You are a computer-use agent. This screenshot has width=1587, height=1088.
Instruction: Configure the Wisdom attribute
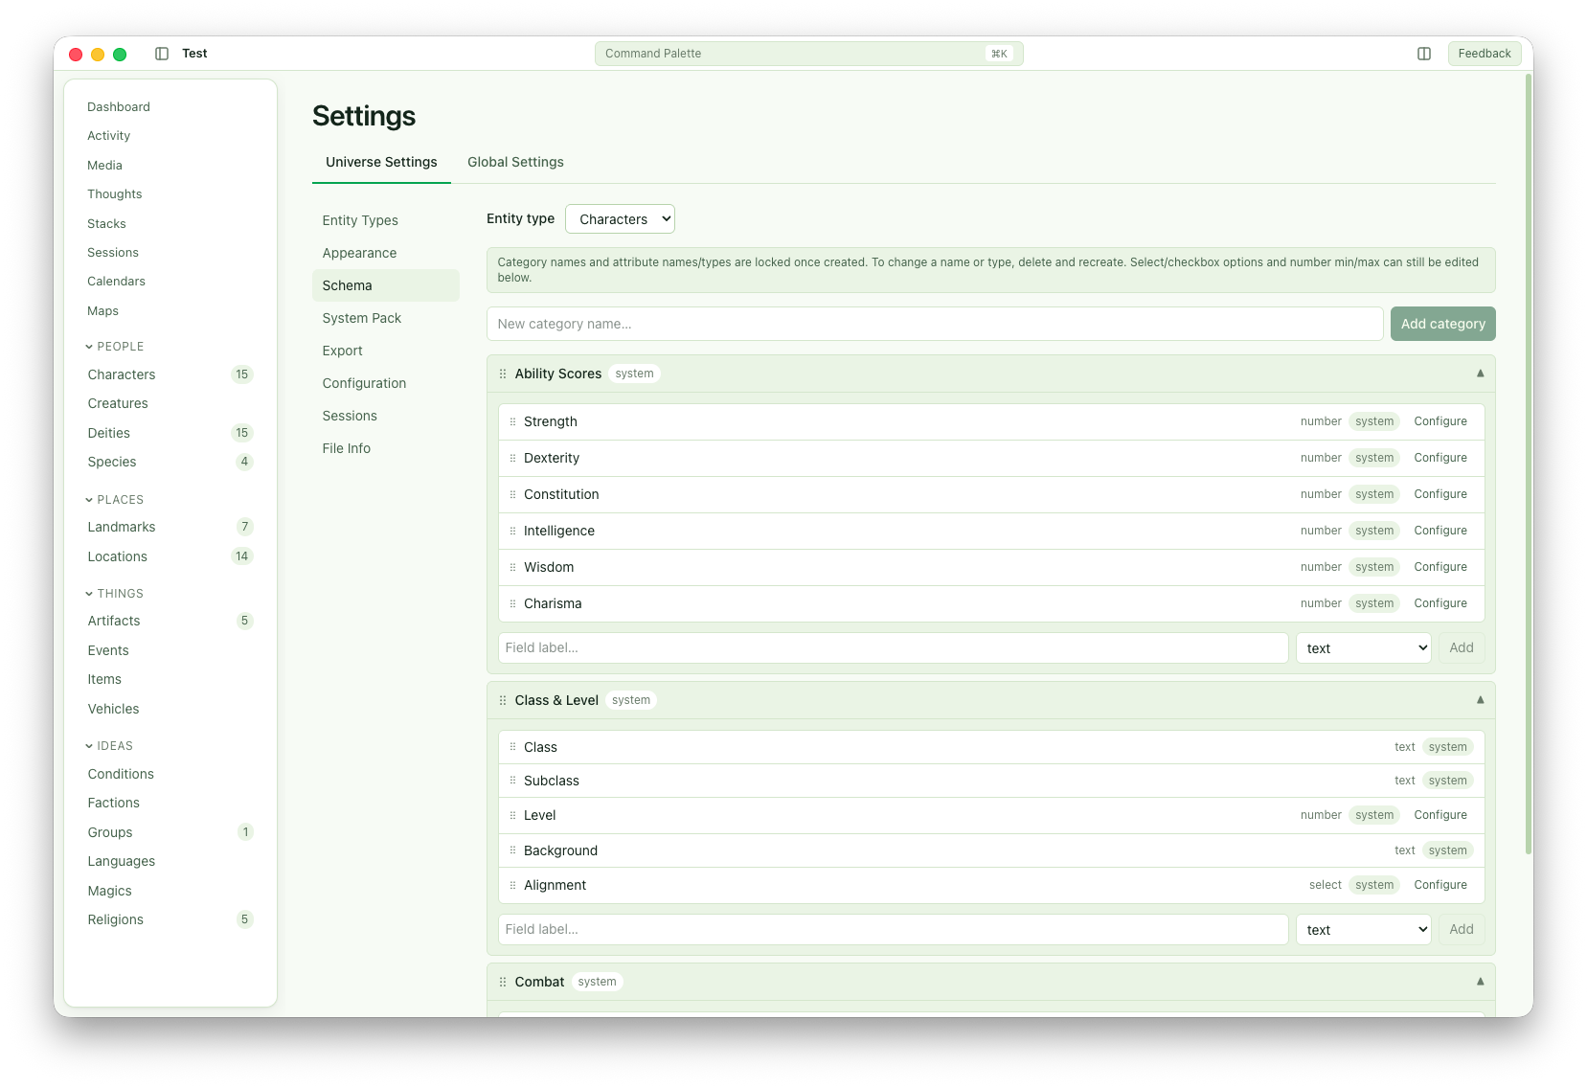[x=1440, y=567]
